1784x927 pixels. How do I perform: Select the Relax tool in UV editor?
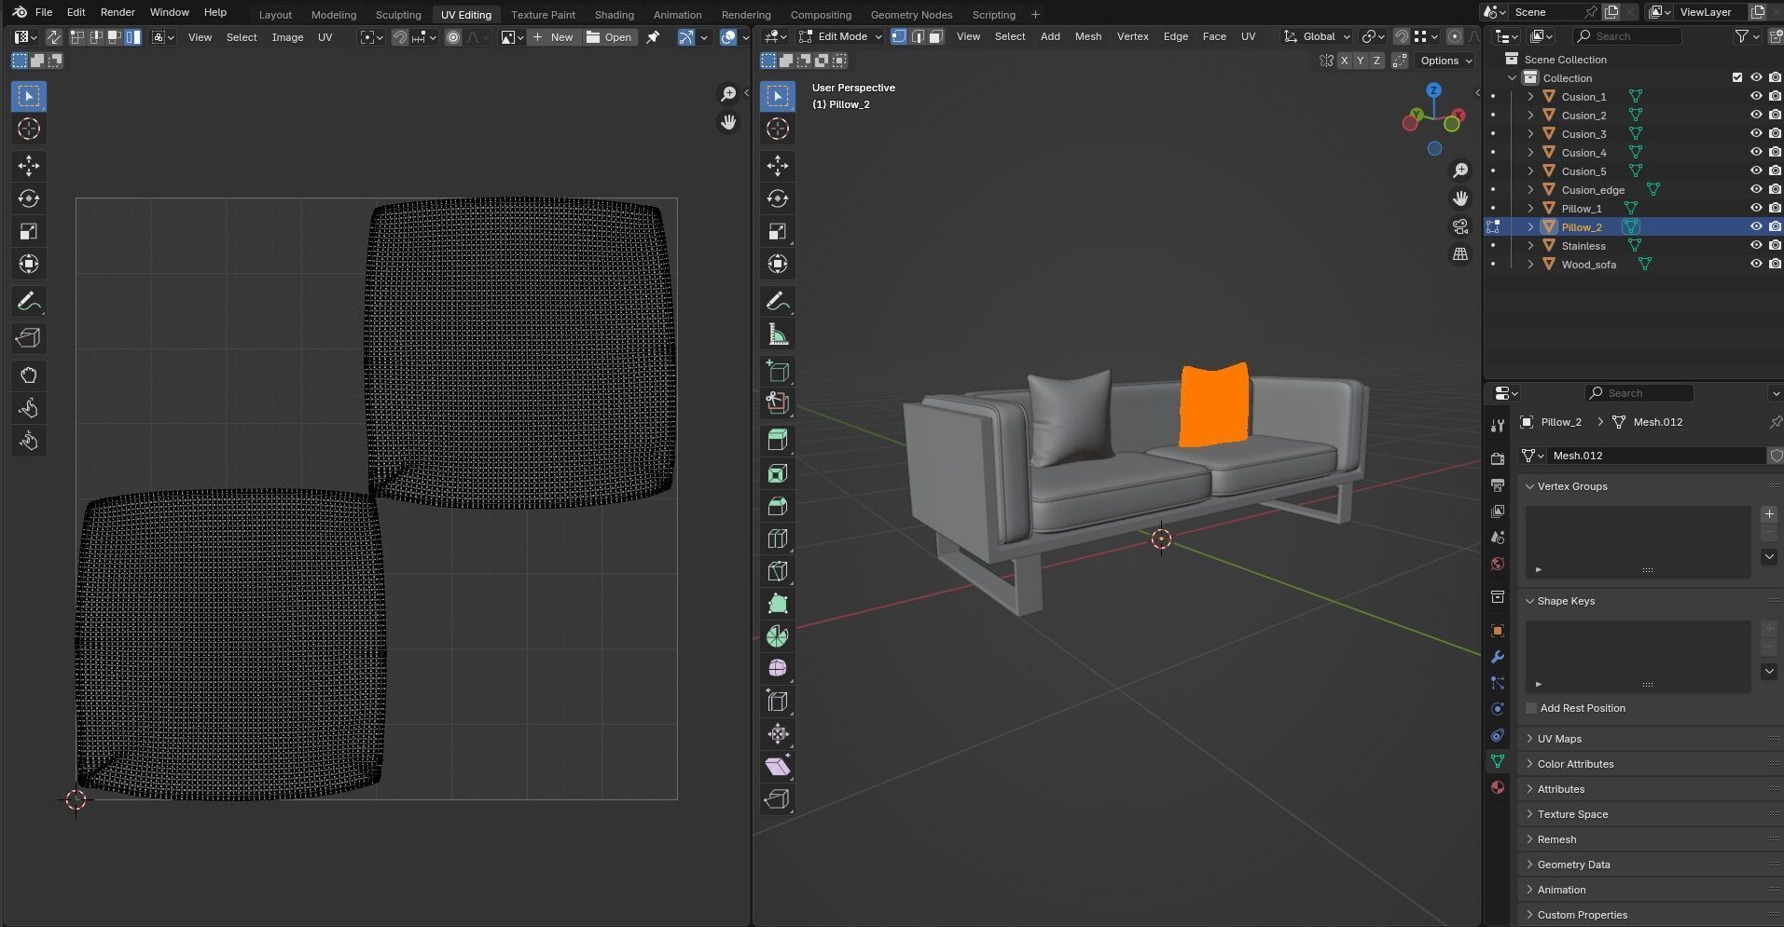[x=29, y=408]
